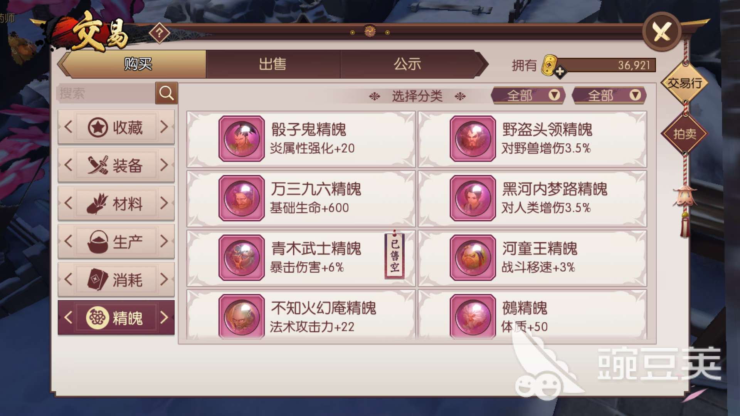The image size is (740, 416).
Task: Select the 骰子鬼精魄 orb icon
Action: pos(242,139)
